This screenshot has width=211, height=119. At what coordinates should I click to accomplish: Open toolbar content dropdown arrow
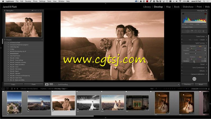[x=179, y=84]
